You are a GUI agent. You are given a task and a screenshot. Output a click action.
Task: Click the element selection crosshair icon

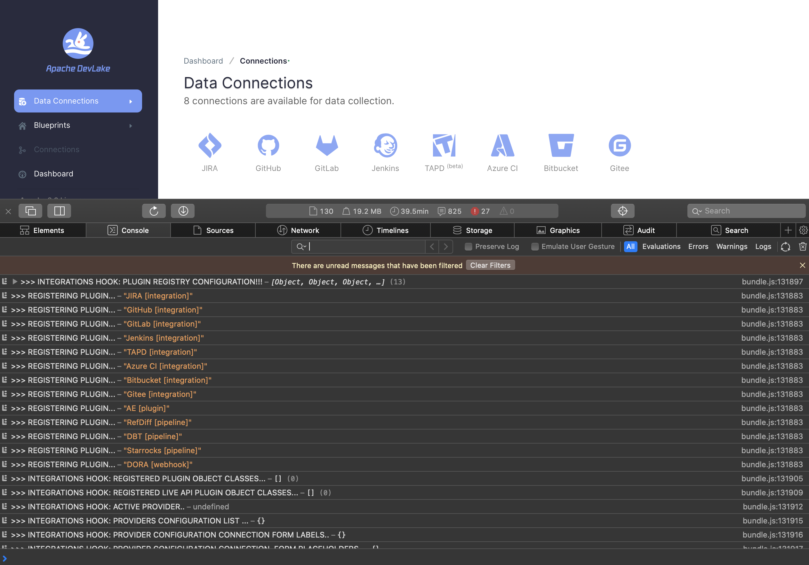click(x=622, y=211)
